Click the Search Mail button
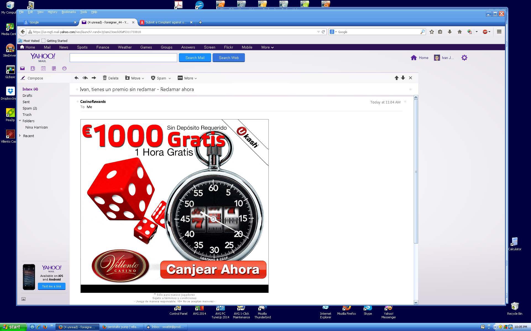Image resolution: width=531 pixels, height=331 pixels. [195, 58]
